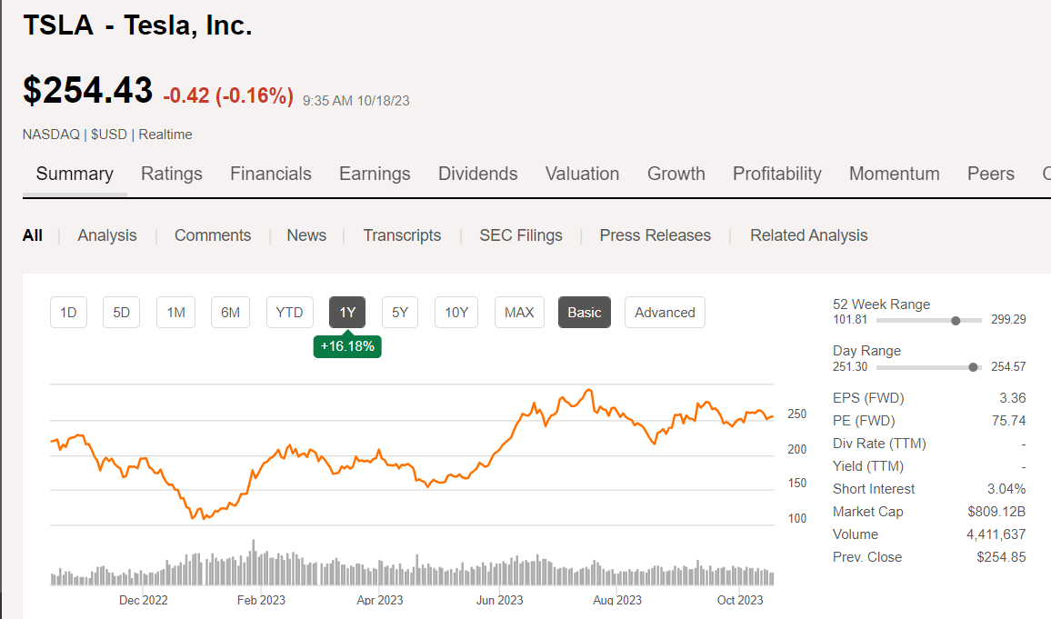Switch to the Ratings tab
This screenshot has height=619, width=1051.
coord(172,174)
